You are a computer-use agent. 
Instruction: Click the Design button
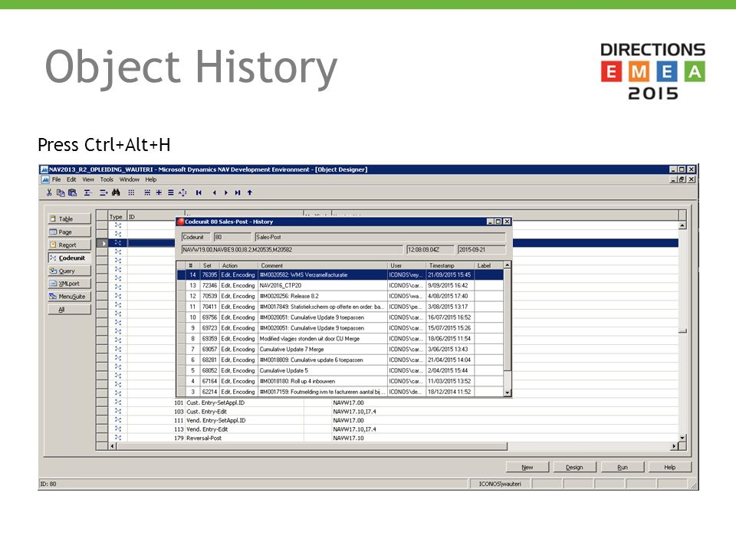(574, 468)
